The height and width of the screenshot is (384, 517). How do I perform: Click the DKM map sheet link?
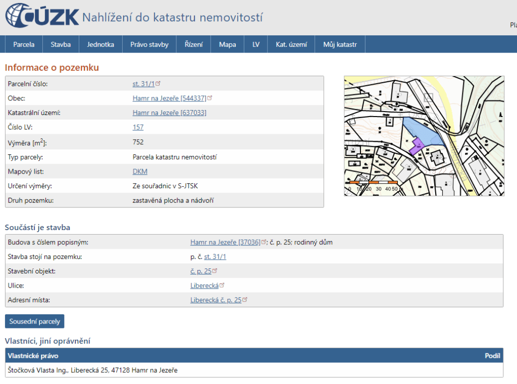coord(140,172)
